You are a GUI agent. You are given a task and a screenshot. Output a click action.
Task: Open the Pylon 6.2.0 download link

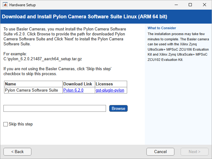(x=73, y=90)
